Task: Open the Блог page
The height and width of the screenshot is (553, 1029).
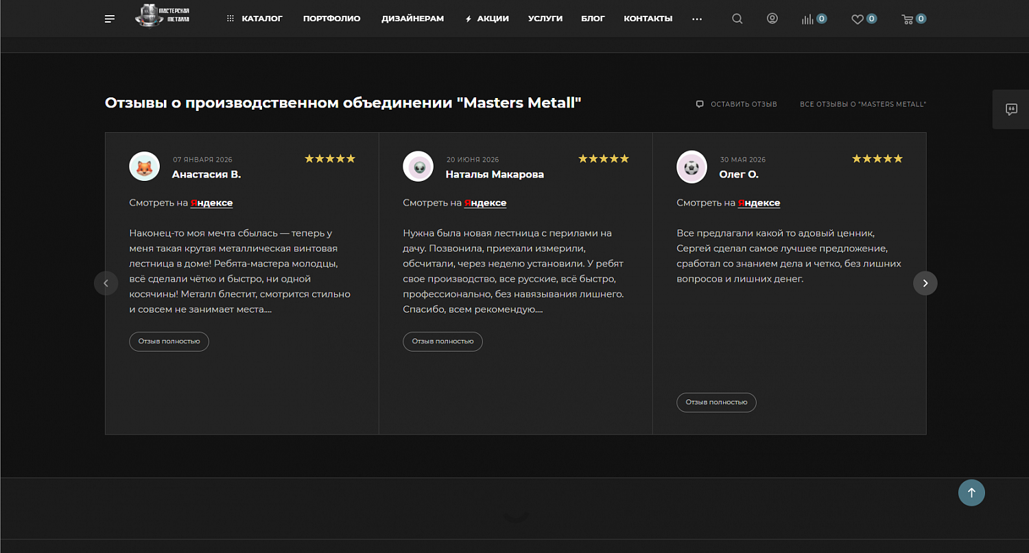Action: click(x=593, y=19)
